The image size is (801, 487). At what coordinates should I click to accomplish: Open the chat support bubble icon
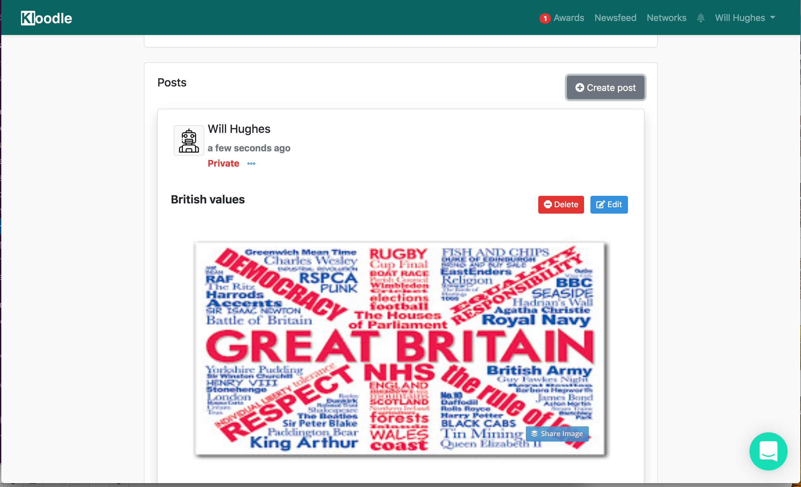point(768,451)
